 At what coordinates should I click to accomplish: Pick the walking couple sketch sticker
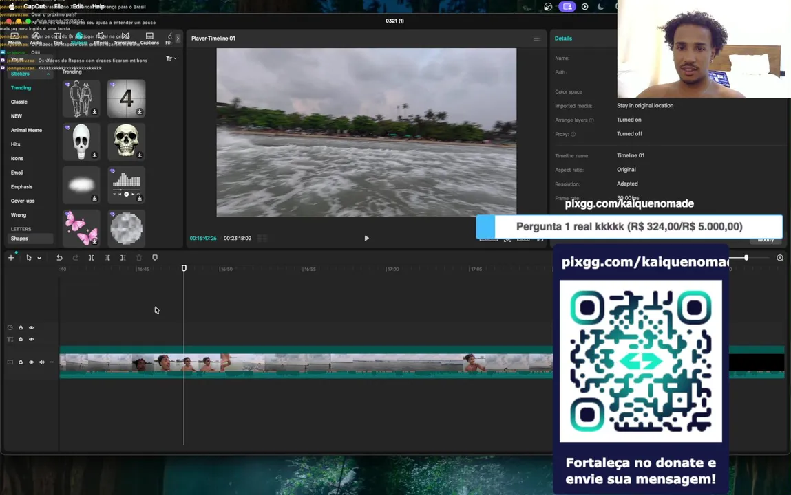coord(81,98)
